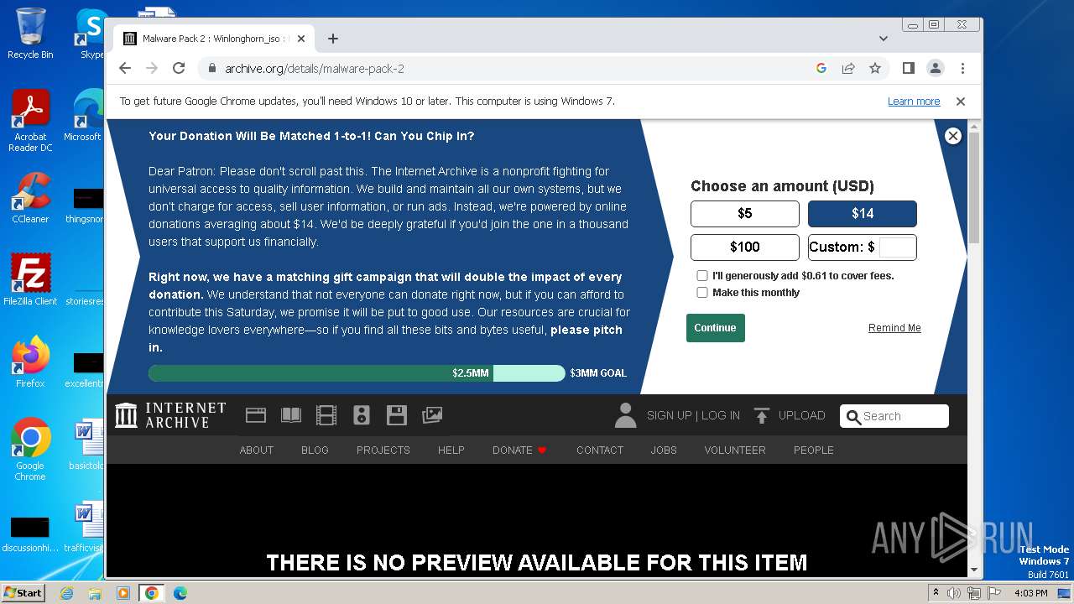Click the UPLOAD link
This screenshot has height=604, width=1074.
(x=802, y=415)
